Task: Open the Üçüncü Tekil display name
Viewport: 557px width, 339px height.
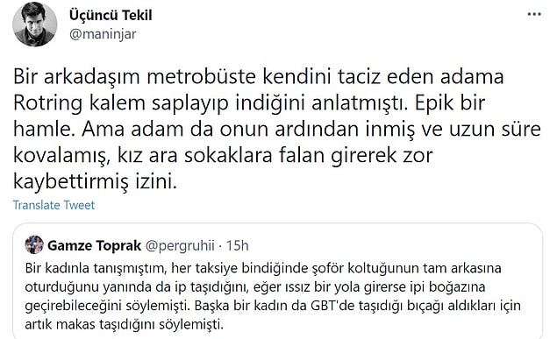Action: 111,15
